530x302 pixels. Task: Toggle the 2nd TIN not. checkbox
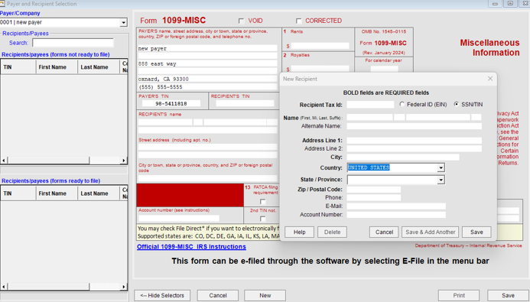pos(262,218)
